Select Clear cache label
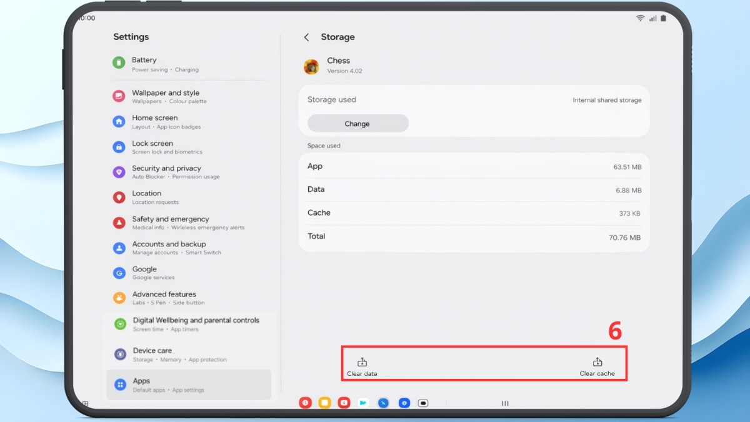Screen dimensions: 750x422 tap(597, 374)
